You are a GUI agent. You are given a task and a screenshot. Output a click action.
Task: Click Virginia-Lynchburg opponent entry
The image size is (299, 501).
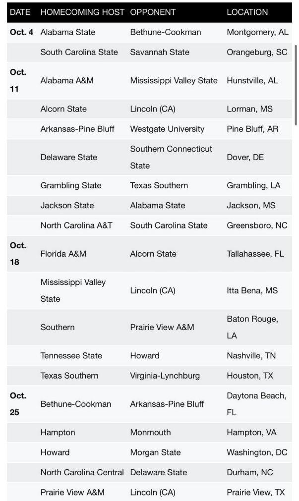[165, 376]
